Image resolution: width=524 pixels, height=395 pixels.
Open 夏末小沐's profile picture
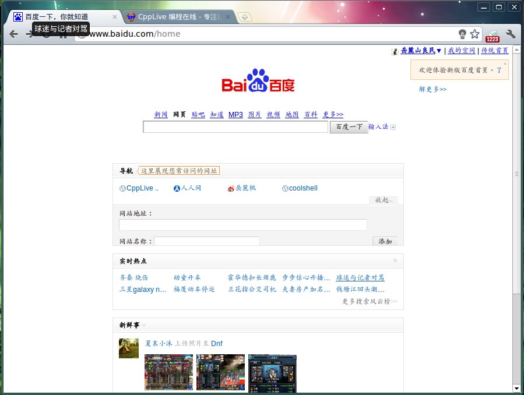click(x=129, y=348)
